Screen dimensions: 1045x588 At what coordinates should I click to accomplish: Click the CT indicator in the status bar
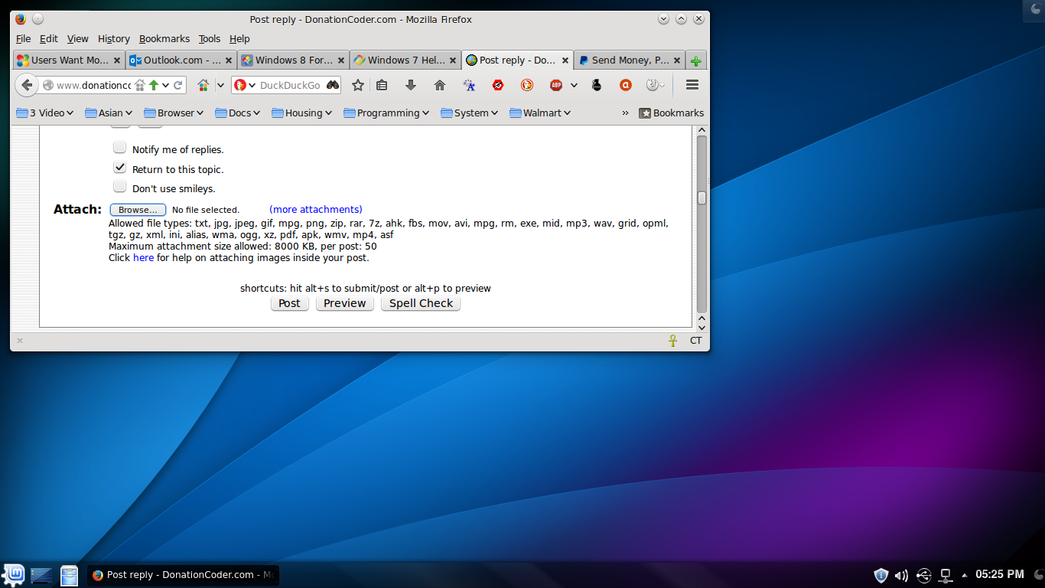coord(696,341)
